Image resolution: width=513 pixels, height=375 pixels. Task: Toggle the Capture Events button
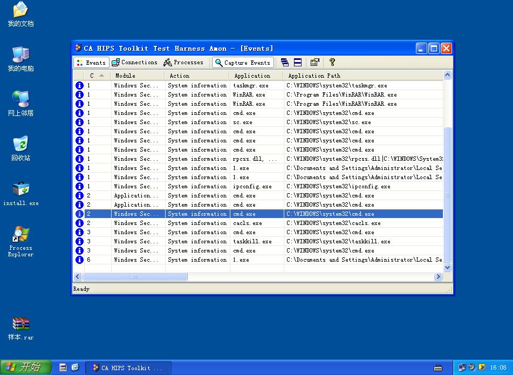coord(243,62)
